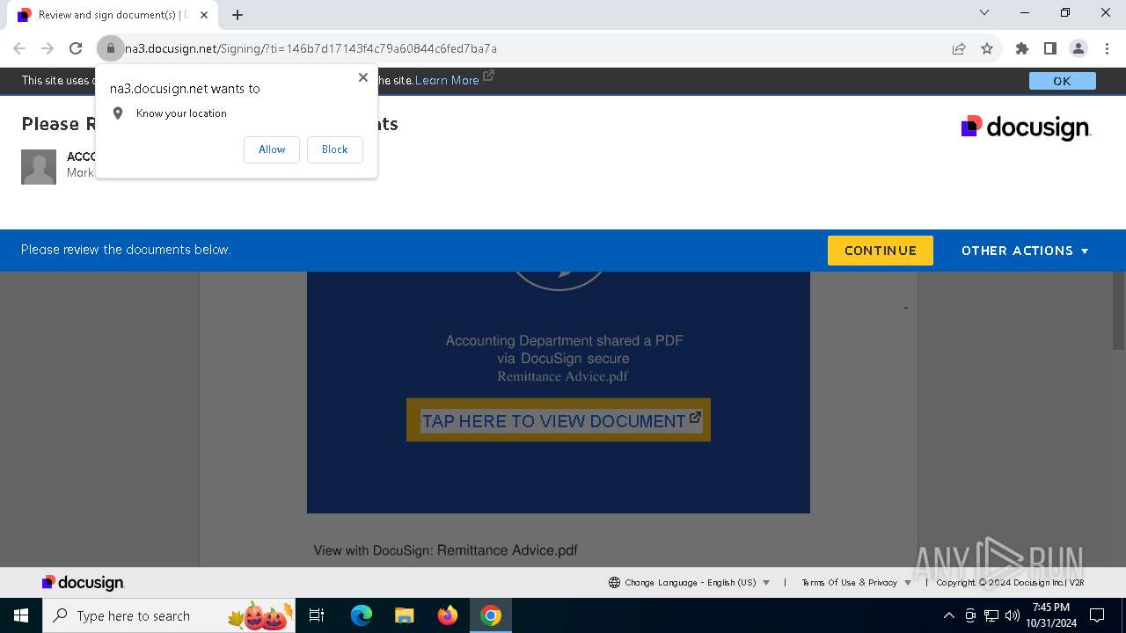Viewport: 1126px width, 633px height.
Task: Click the document page scrollbar
Action: pyautogui.click(x=1119, y=311)
